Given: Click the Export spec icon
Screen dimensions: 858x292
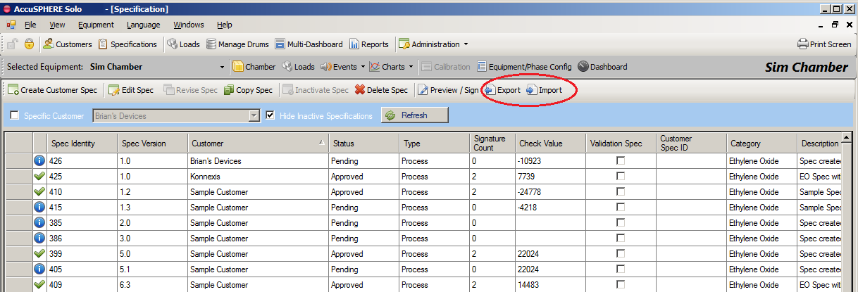Looking at the screenshot, I should click(489, 90).
